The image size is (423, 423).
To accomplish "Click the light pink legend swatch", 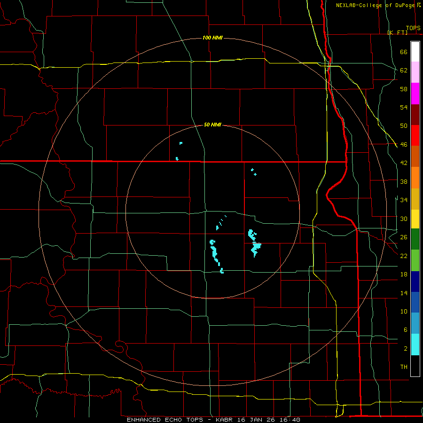I will 415,72.
